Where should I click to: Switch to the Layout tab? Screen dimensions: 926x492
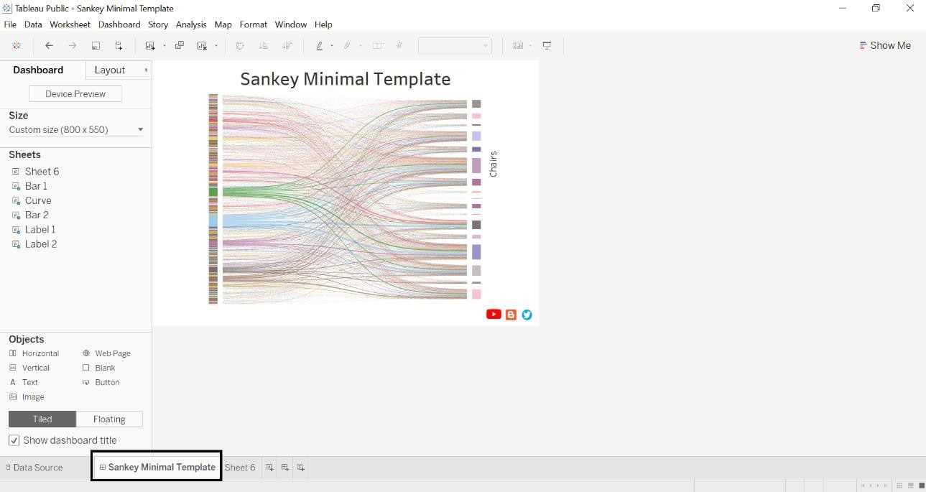110,70
